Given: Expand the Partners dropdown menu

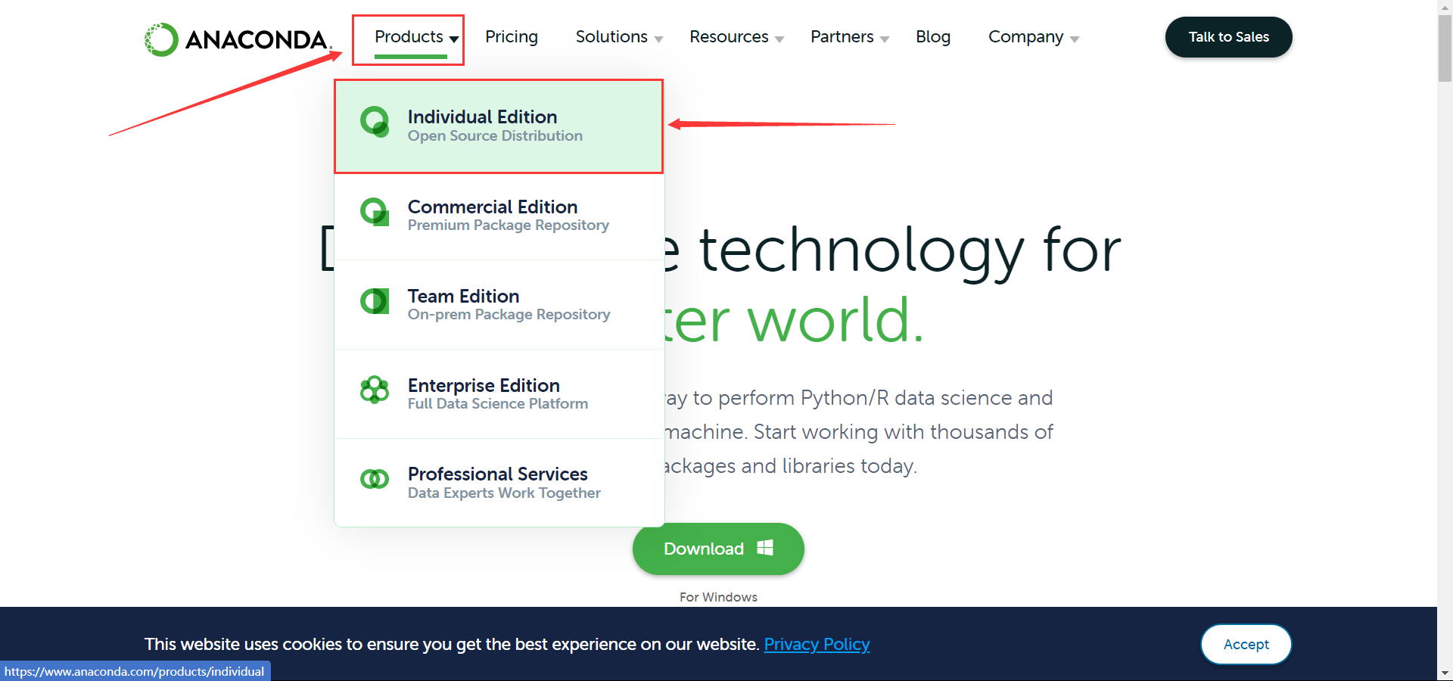Looking at the screenshot, I should pos(850,37).
